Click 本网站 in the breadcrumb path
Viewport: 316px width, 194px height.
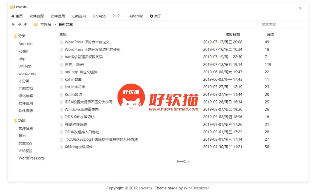(x=46, y=24)
